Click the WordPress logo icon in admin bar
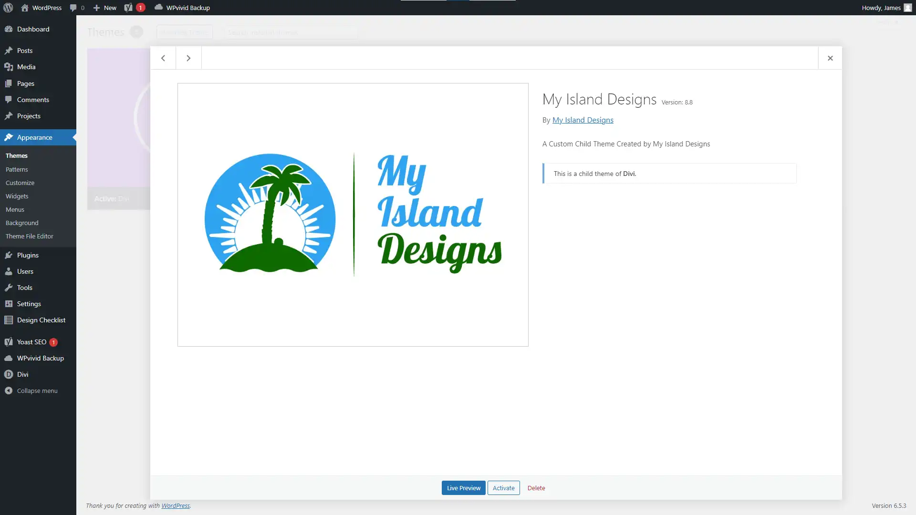916x515 pixels. click(8, 8)
